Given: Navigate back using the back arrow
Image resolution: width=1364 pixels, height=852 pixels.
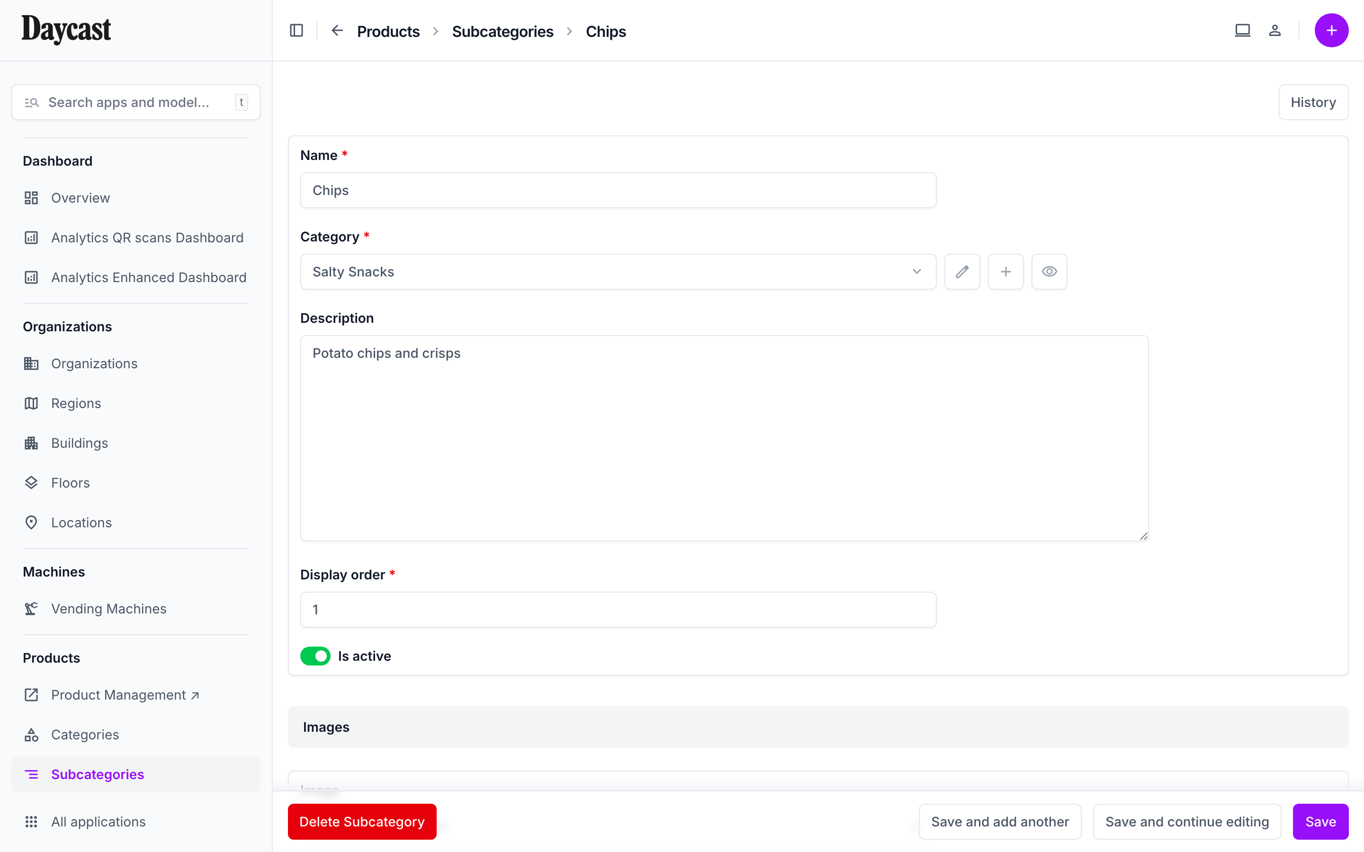Looking at the screenshot, I should coord(336,31).
